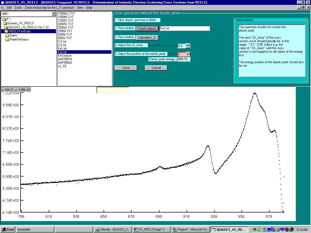Open the drive selection dropdown
The image size is (311, 233).
(x=54, y=14)
